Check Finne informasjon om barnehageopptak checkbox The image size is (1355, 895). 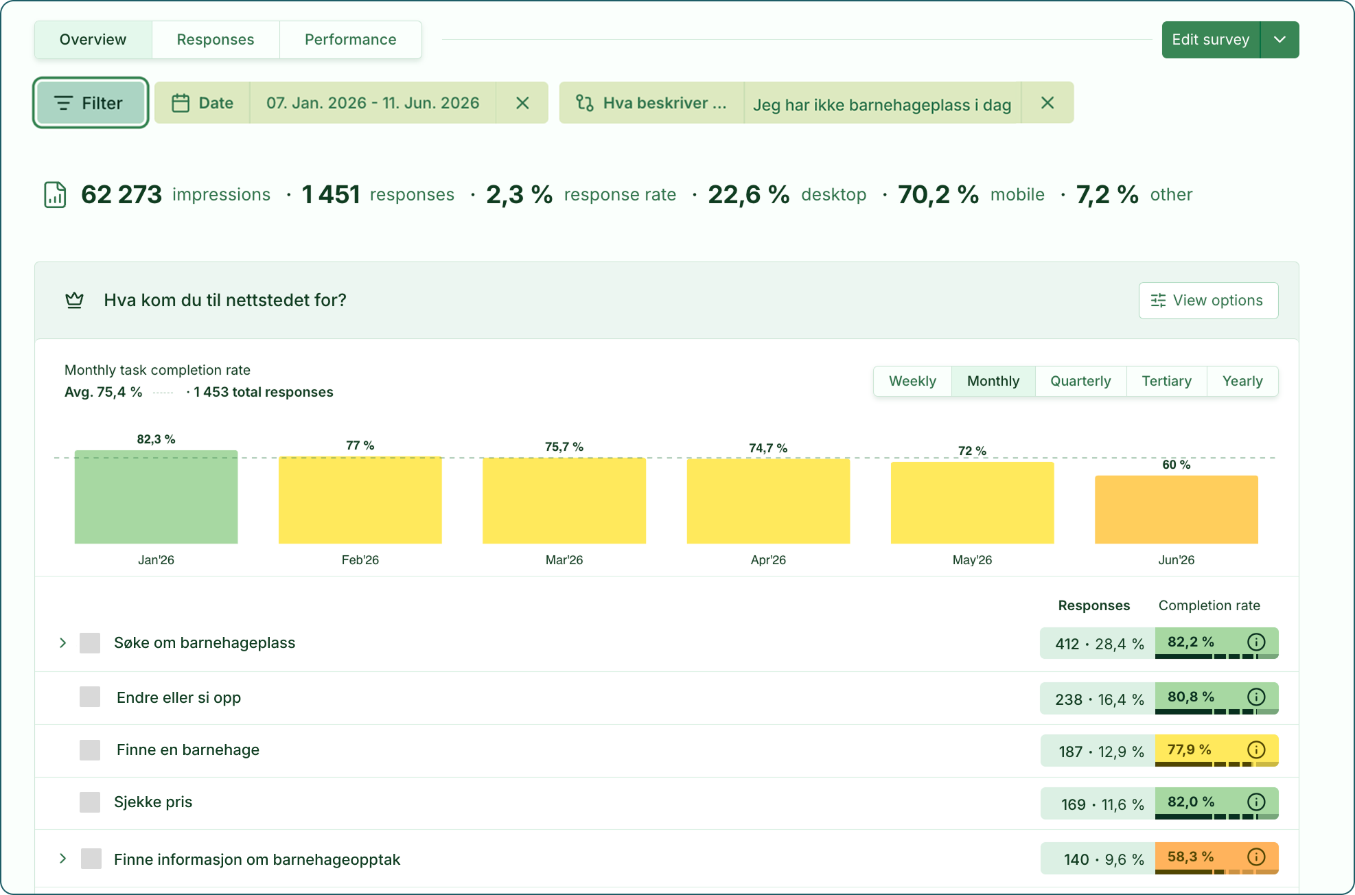click(91, 859)
